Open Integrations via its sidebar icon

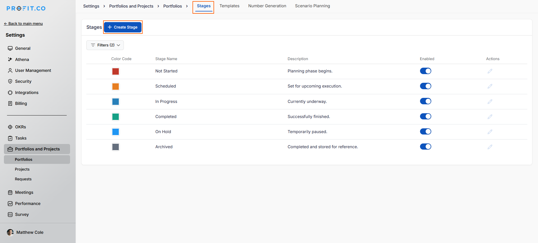click(10, 93)
